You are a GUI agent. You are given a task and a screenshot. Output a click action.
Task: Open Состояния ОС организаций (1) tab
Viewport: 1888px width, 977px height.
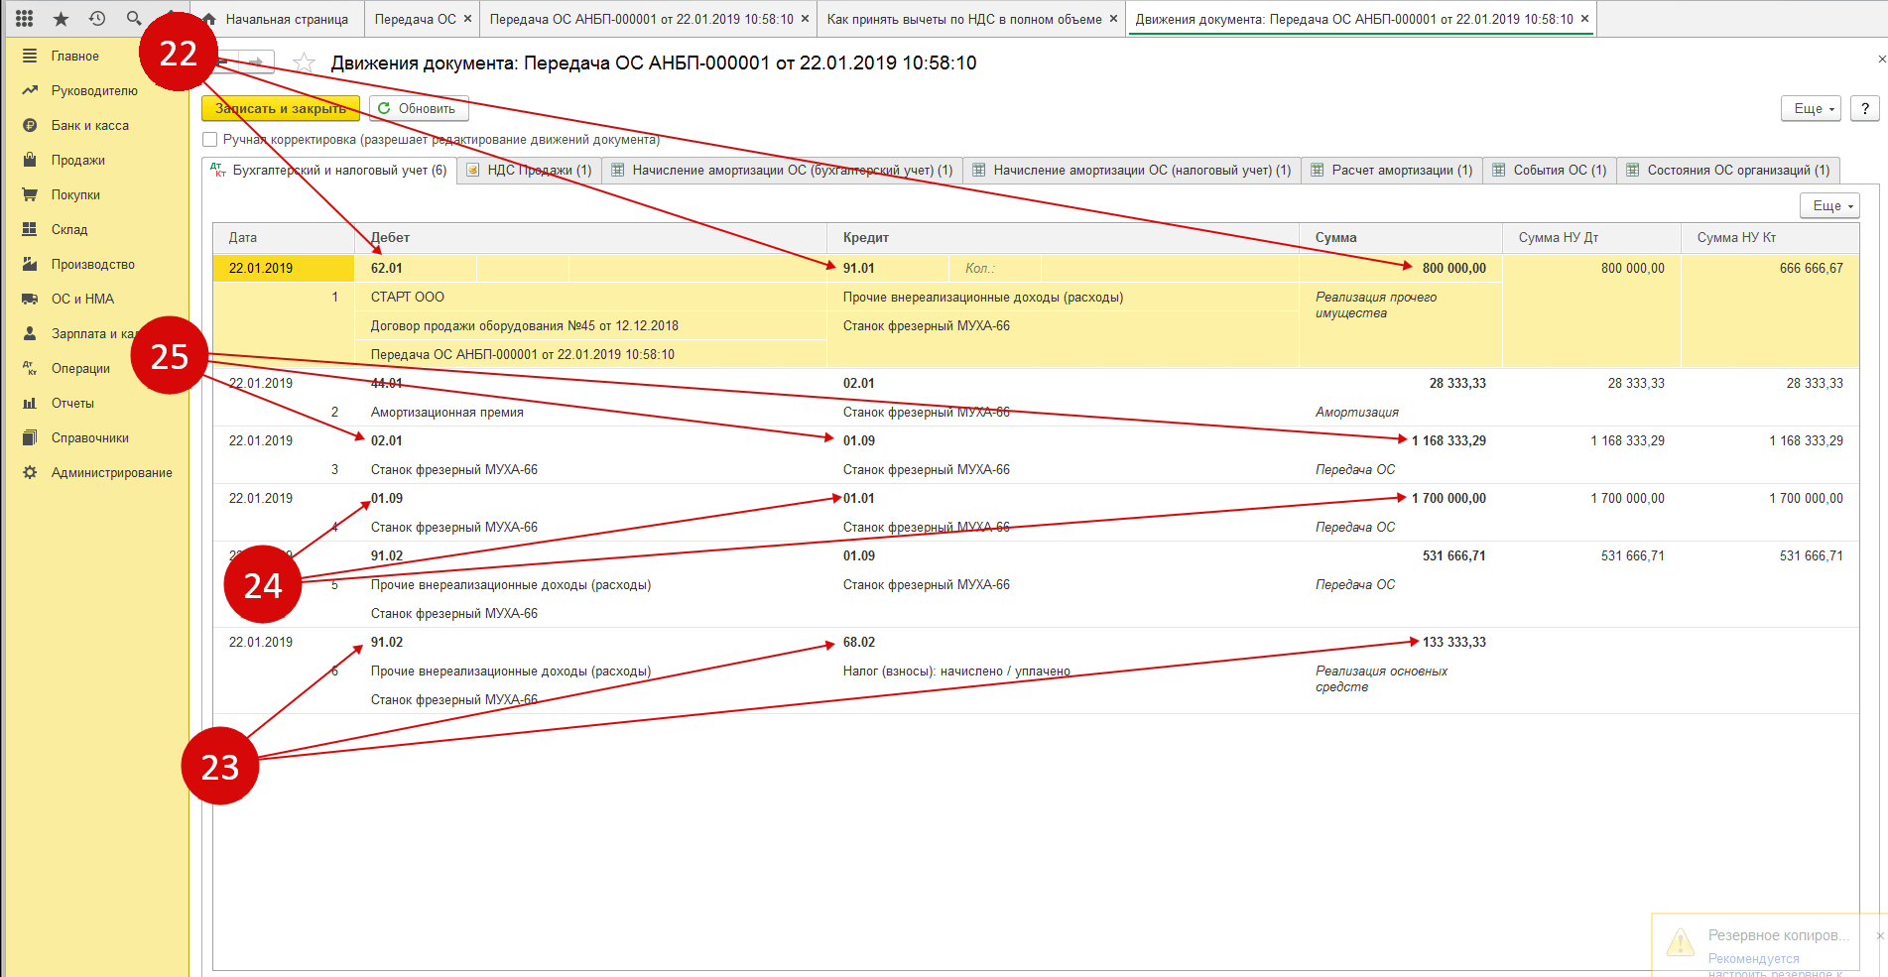point(1728,171)
